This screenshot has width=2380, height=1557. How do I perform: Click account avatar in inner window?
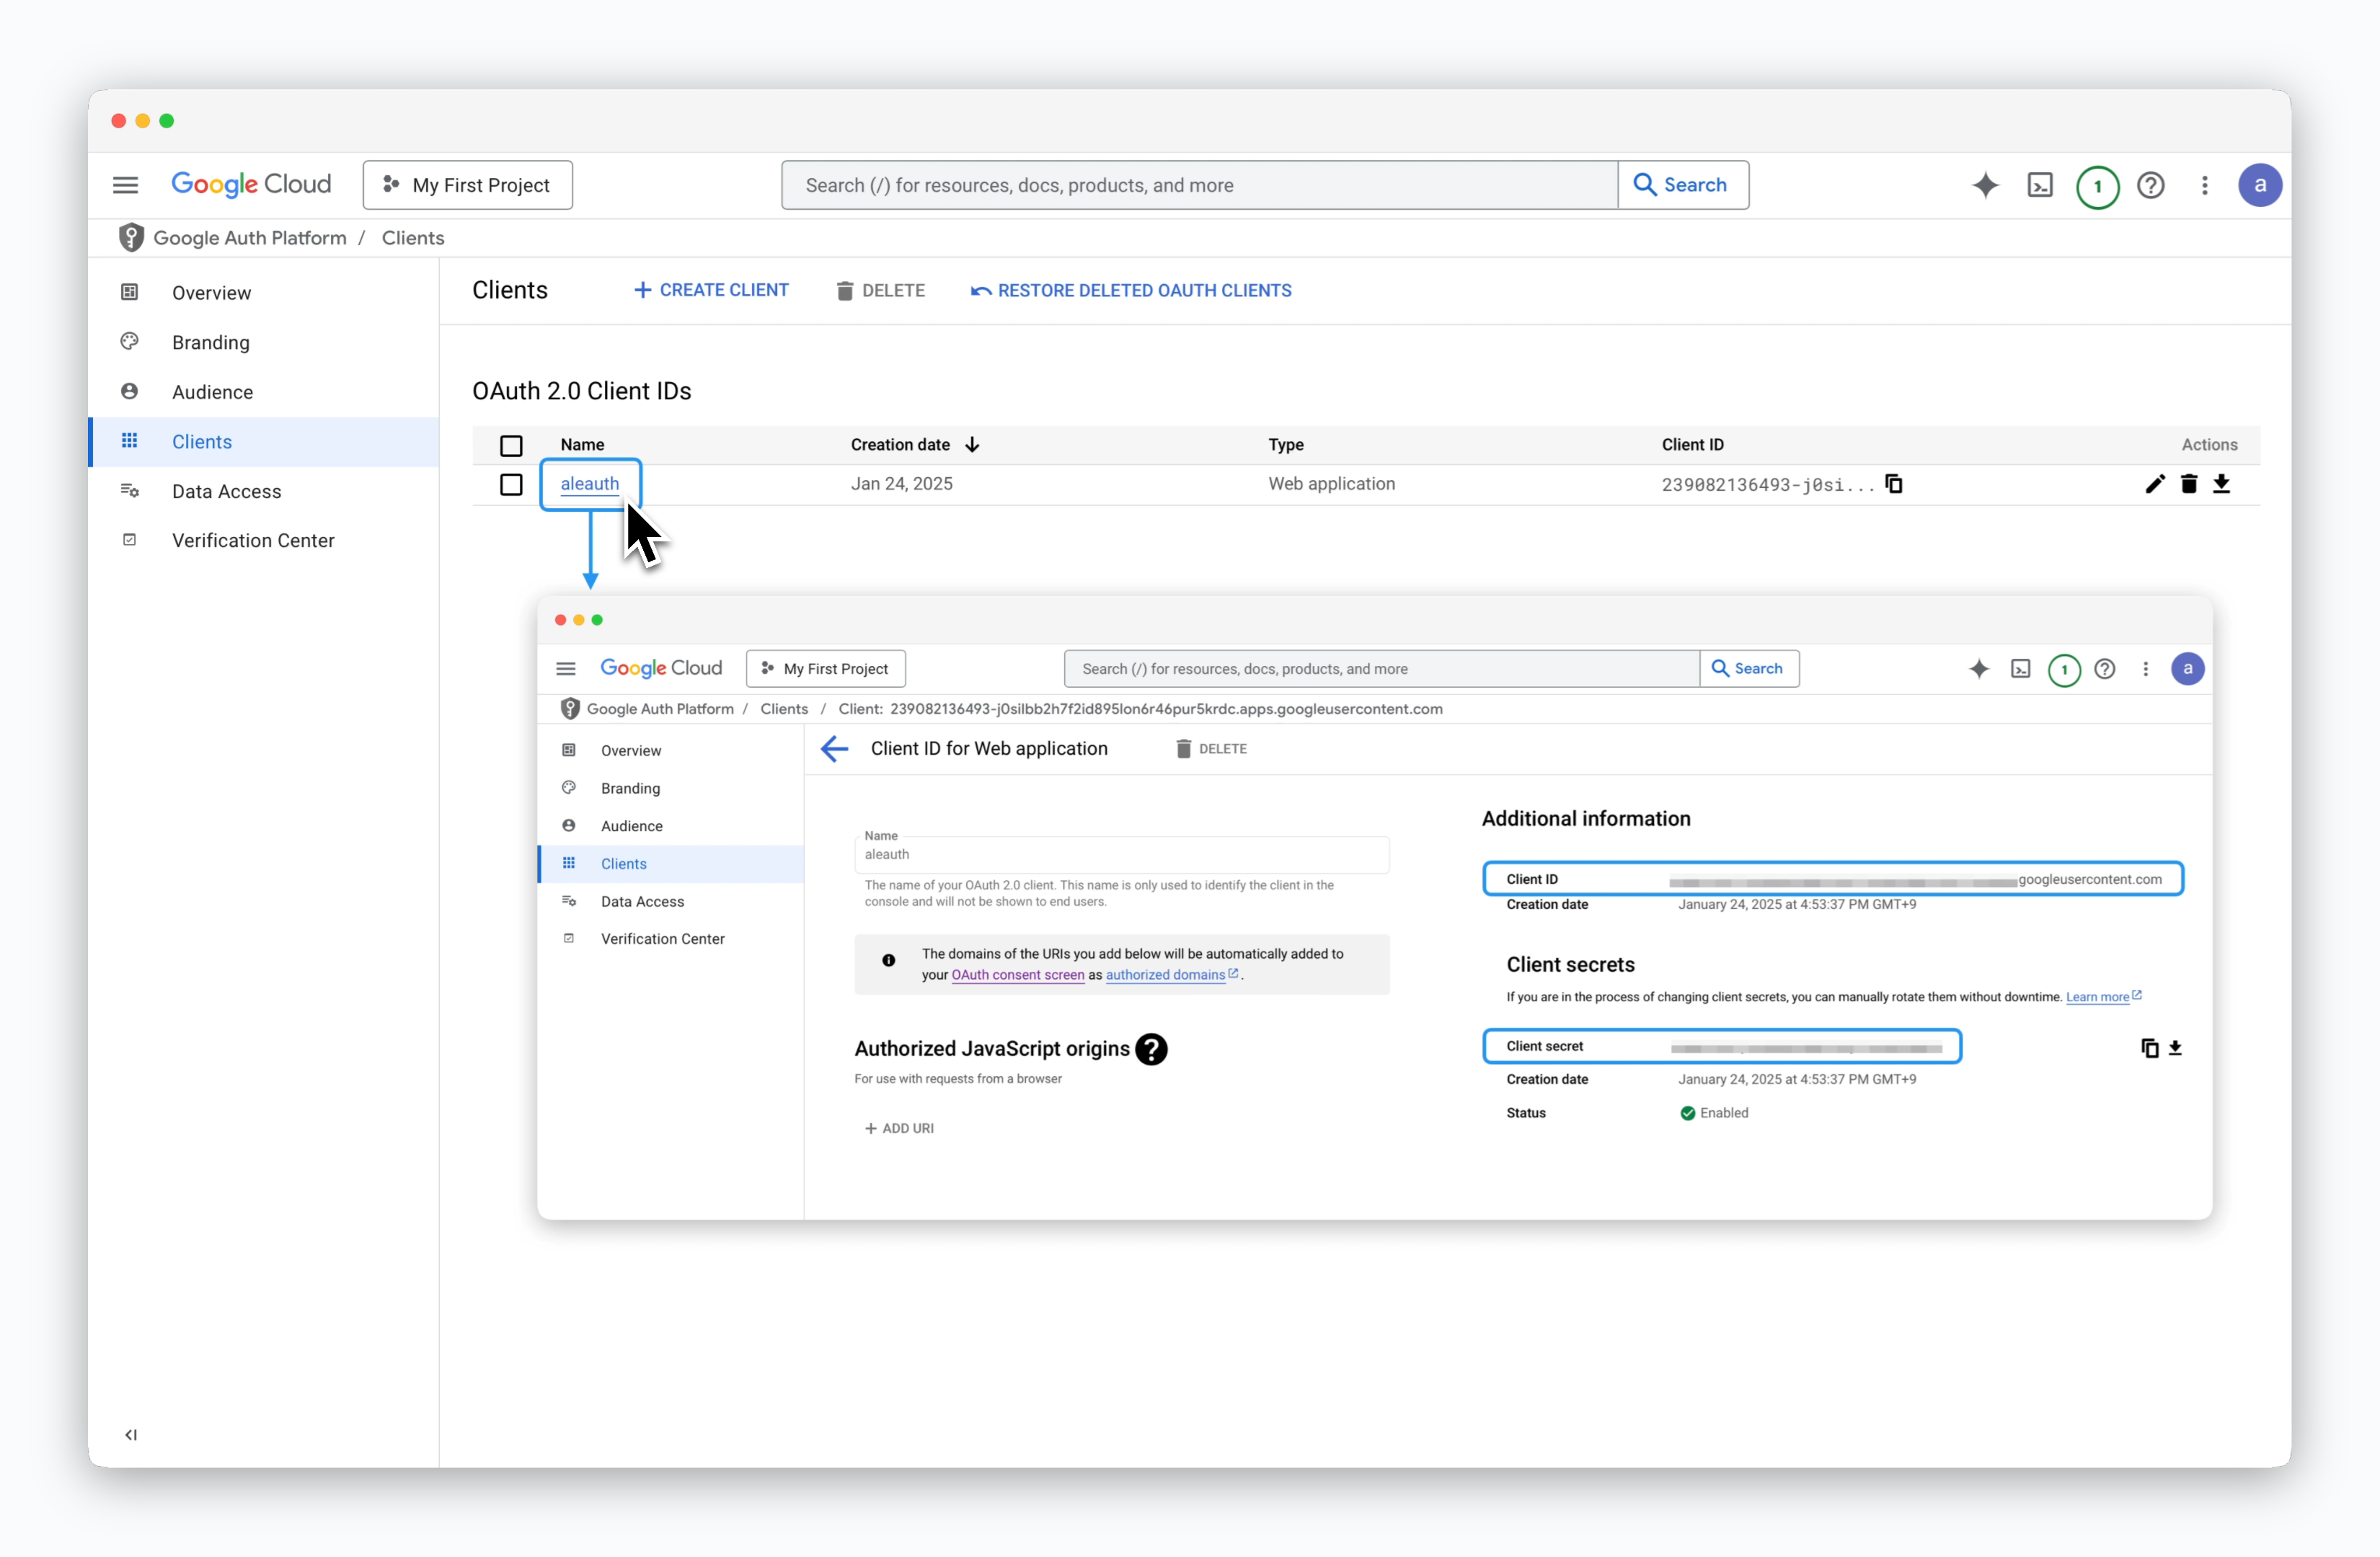tap(2188, 669)
